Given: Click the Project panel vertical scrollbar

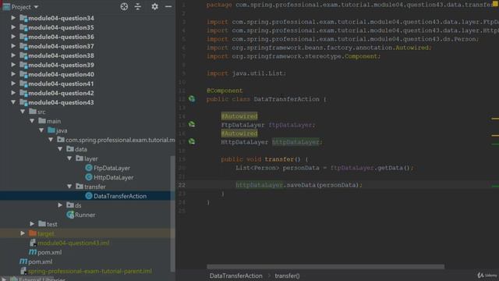Looking at the screenshot, I should tap(173, 213).
